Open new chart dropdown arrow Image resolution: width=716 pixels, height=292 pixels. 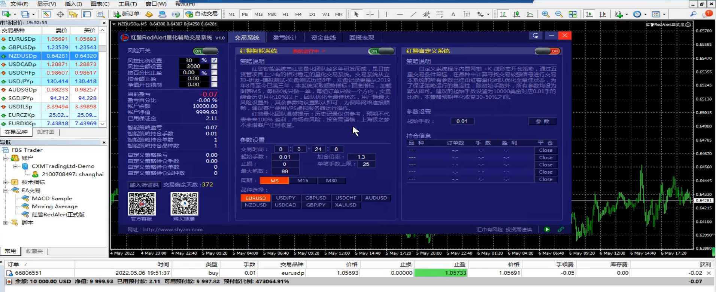coord(15,15)
